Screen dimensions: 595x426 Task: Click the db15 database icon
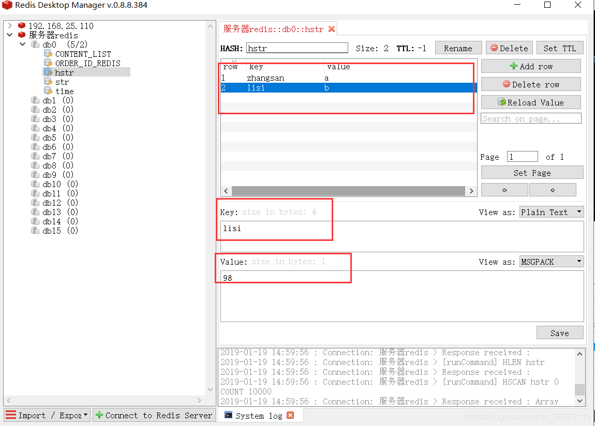coord(35,231)
